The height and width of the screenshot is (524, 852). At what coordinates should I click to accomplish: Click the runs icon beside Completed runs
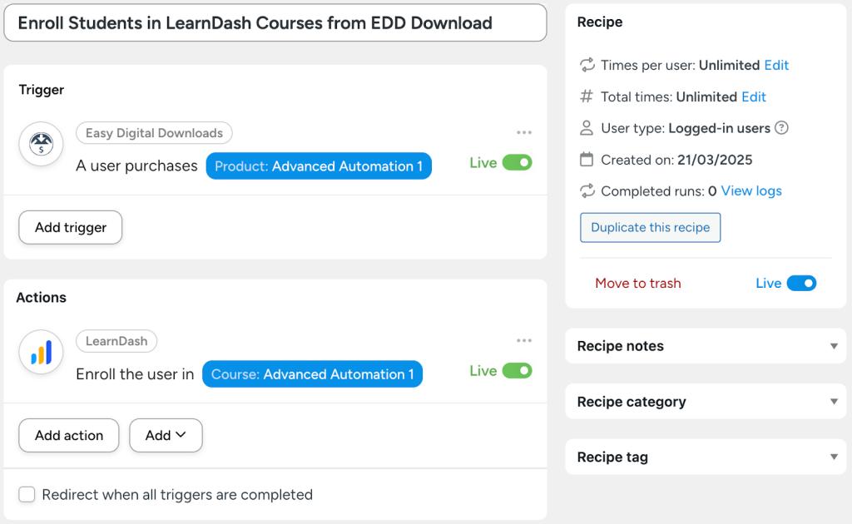pos(587,190)
